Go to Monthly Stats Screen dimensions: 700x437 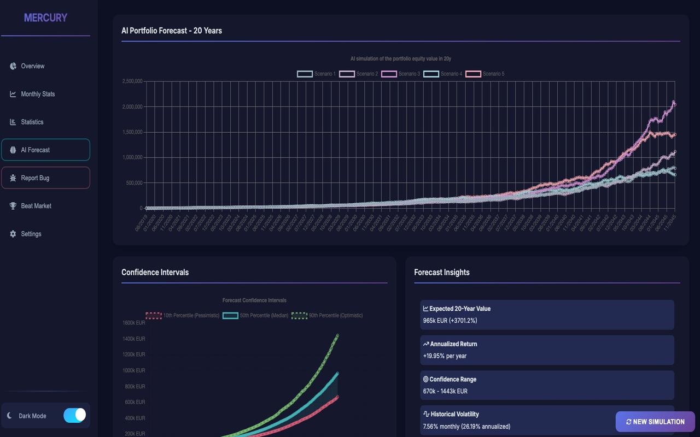[x=45, y=94]
